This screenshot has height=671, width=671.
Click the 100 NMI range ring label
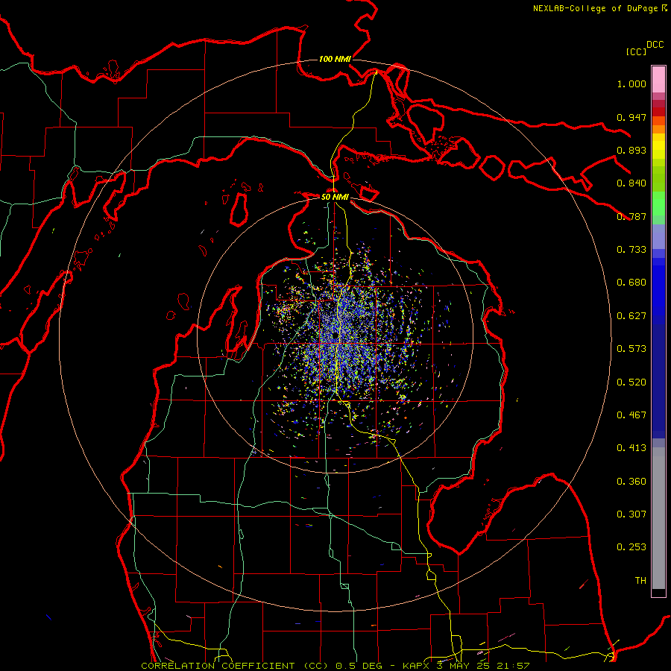335,59
